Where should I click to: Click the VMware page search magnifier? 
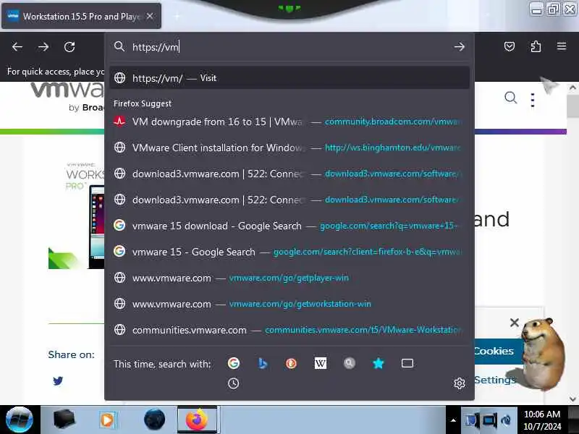pos(510,98)
